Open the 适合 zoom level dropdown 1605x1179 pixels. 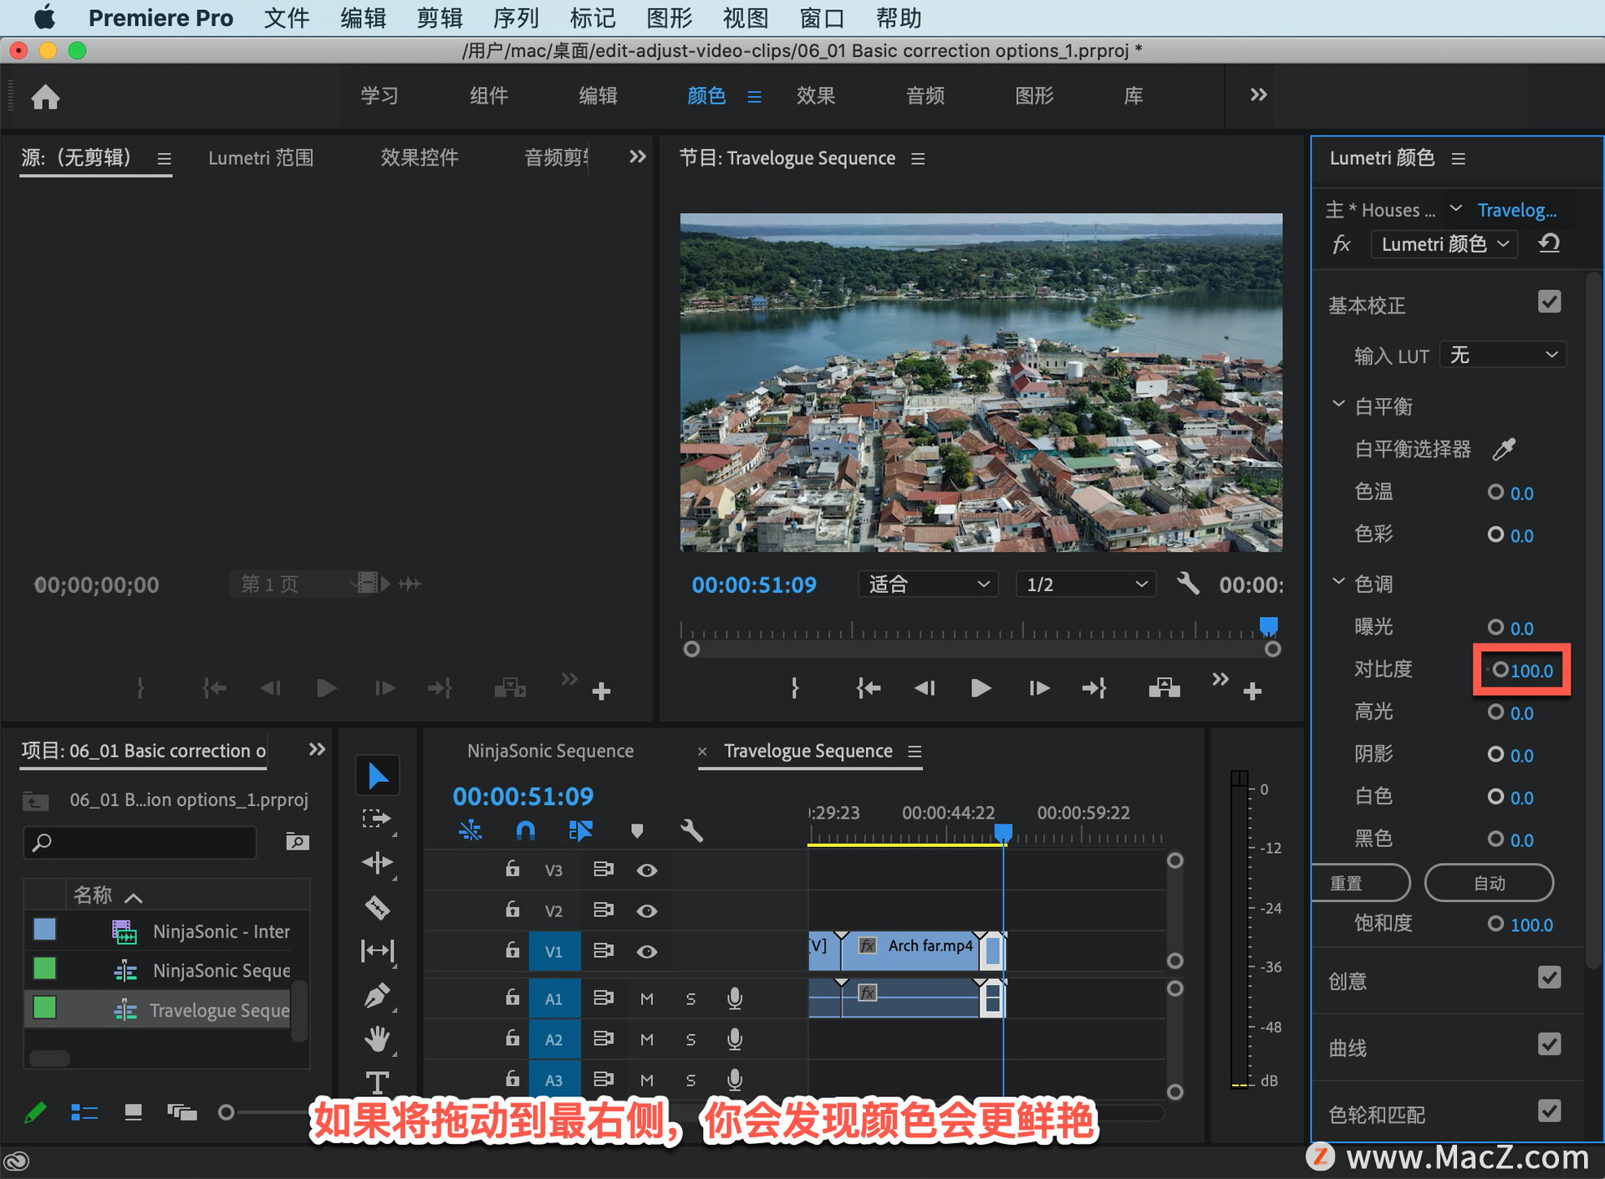[x=927, y=584]
